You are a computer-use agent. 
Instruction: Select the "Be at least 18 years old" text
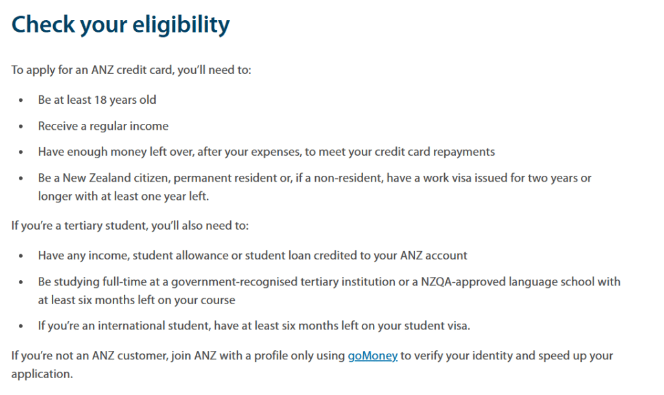[97, 100]
